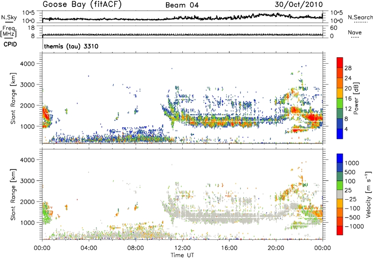Click the 'Time UT' axis label

click(182, 255)
